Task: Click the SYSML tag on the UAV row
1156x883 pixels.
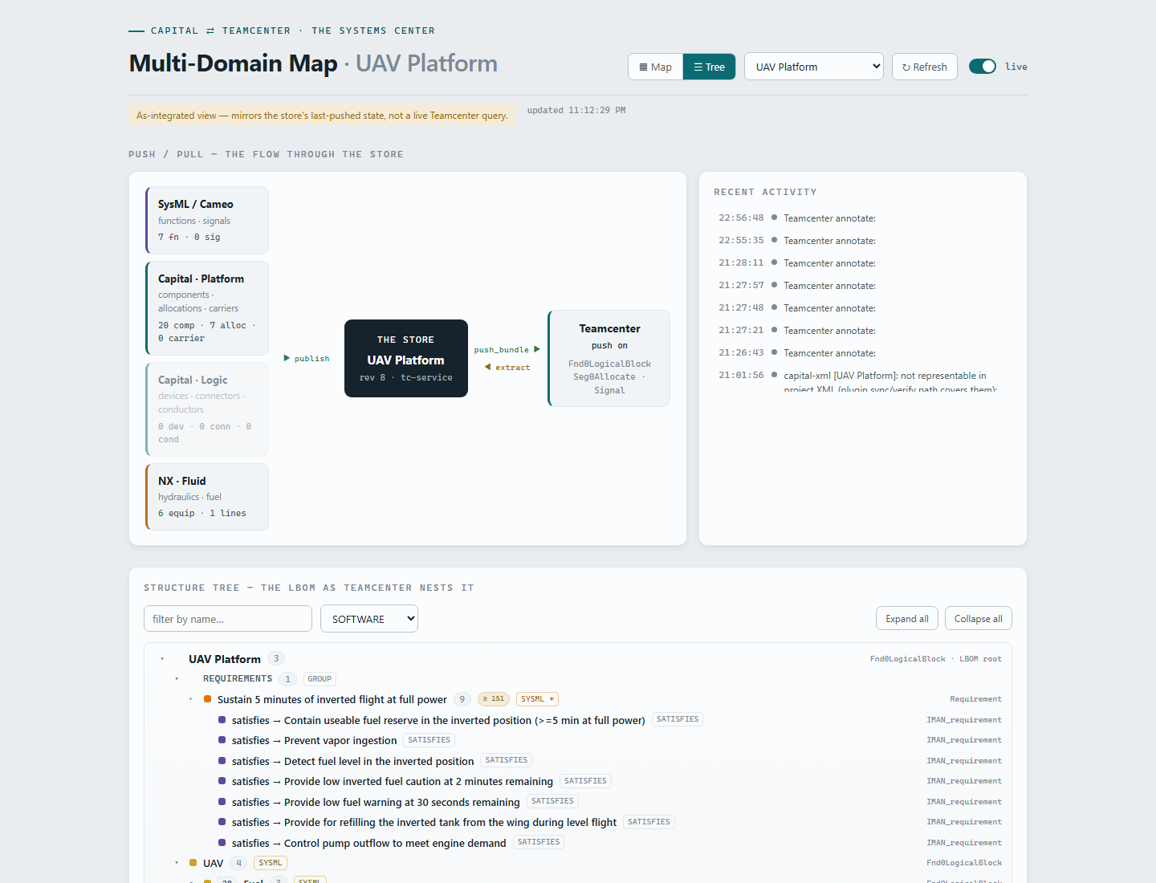Action: [x=271, y=863]
